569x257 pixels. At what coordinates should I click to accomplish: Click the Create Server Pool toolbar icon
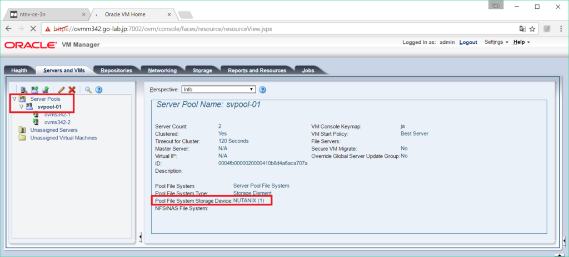point(35,89)
